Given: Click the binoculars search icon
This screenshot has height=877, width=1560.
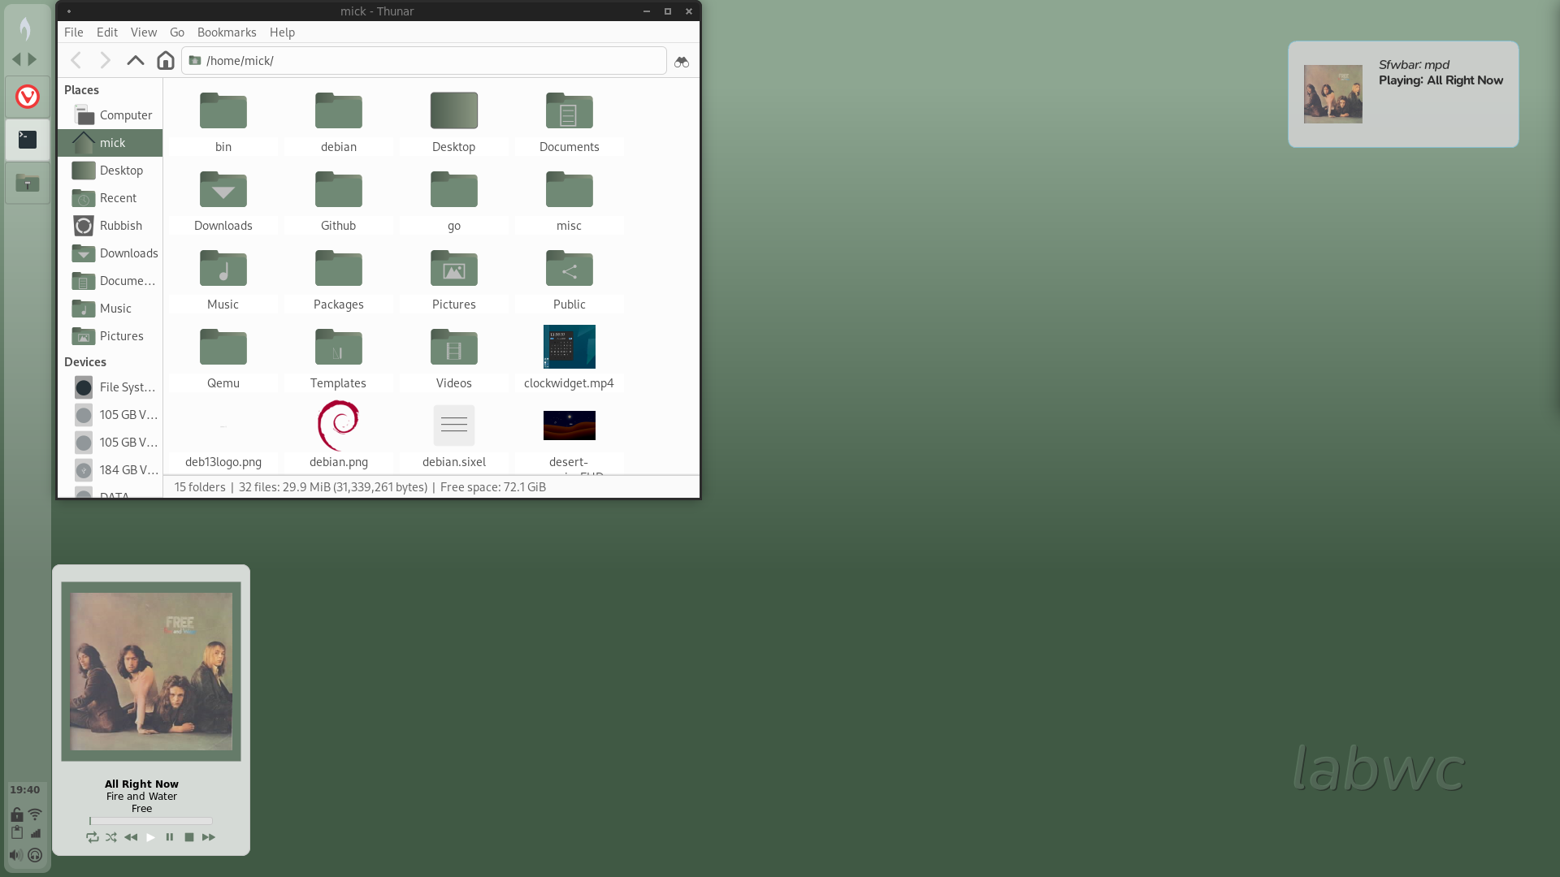Looking at the screenshot, I should coord(681,62).
